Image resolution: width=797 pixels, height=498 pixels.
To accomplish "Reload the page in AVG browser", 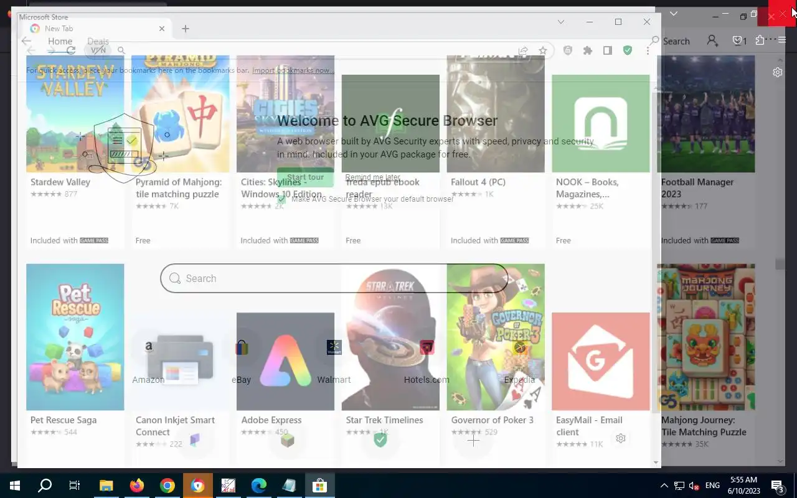I will tap(71, 50).
